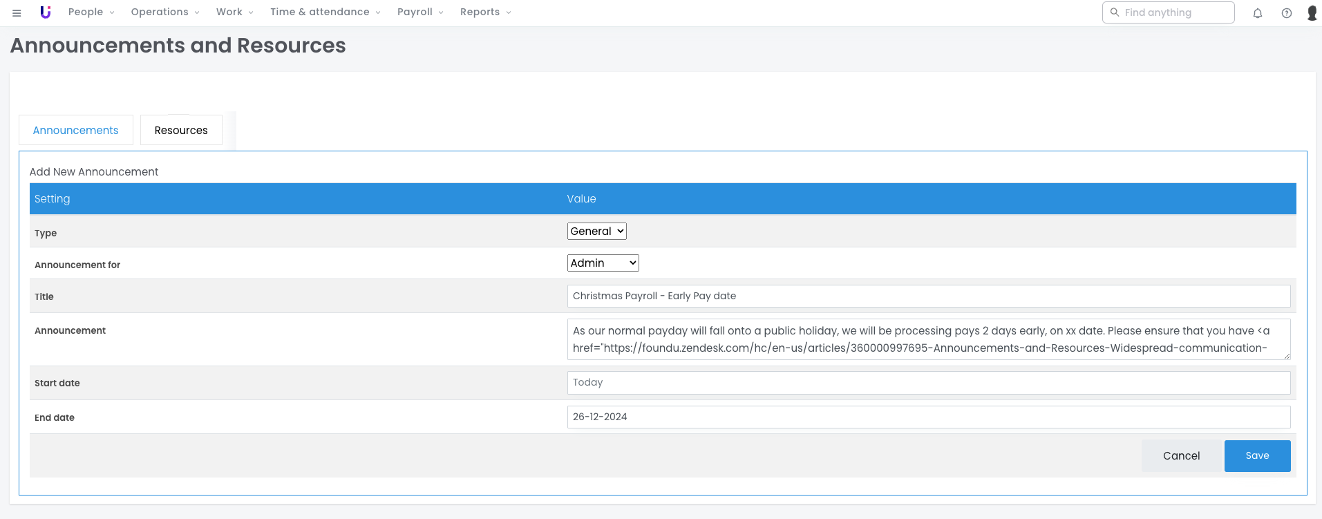Open the user profile avatar
Screen dimensions: 1322x519
click(1312, 13)
